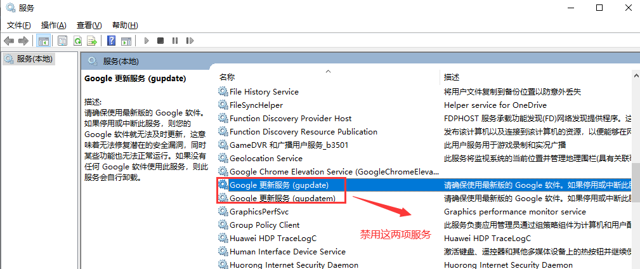
Task: Select Huorong Internet Security Daemon name
Action: pyautogui.click(x=294, y=265)
